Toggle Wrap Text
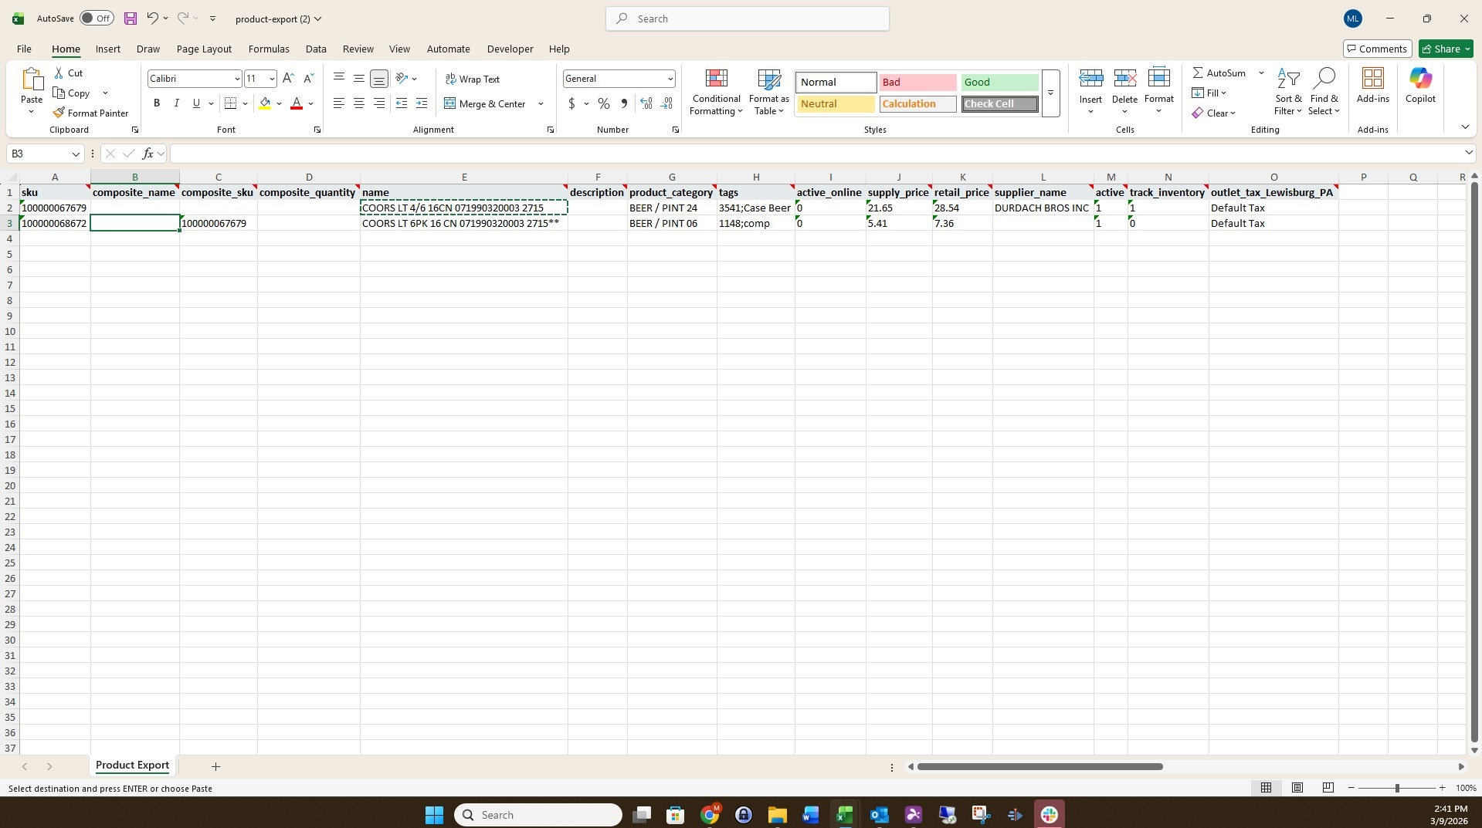The width and height of the screenshot is (1482, 828). [473, 79]
